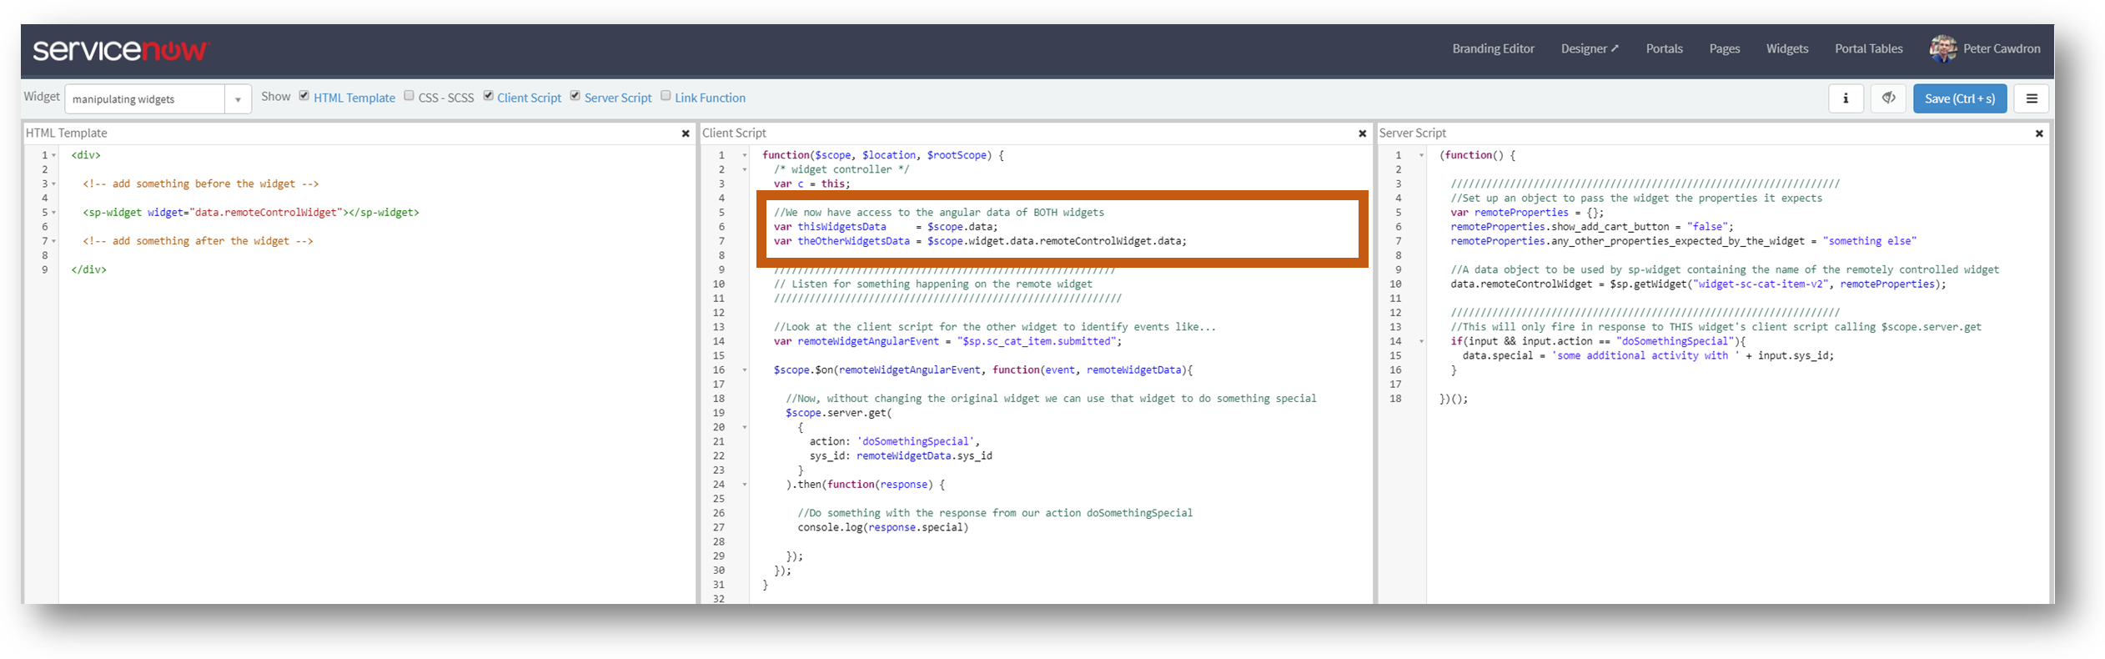The width and height of the screenshot is (2105, 659).
Task: Fold Client Script line 1 function
Action: [x=745, y=155]
